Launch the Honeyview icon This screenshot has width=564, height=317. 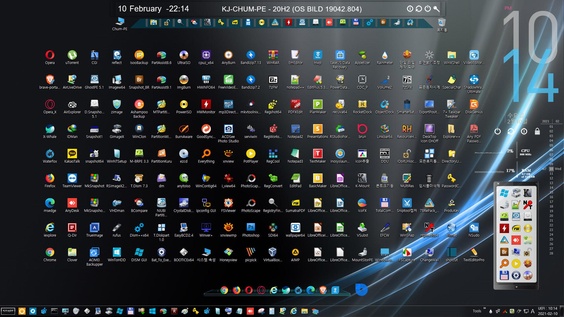(x=228, y=254)
